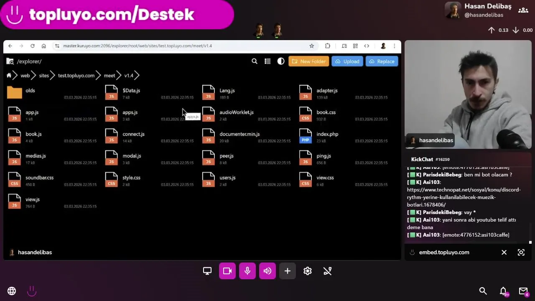Open the notifications bell
This screenshot has width=535, height=301.
coord(503,291)
